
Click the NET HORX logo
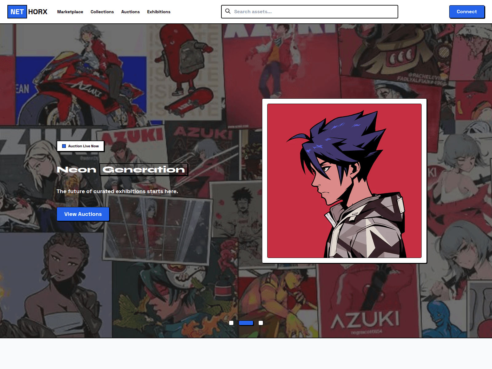click(x=27, y=12)
